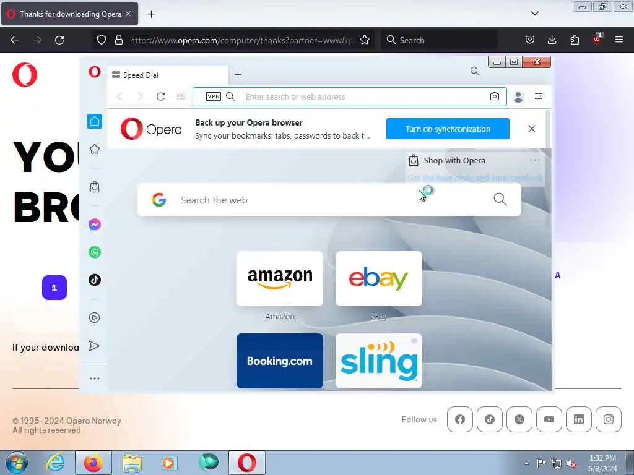The height and width of the screenshot is (475, 634).
Task: Open a new Firefox tab
Action: 151,14
